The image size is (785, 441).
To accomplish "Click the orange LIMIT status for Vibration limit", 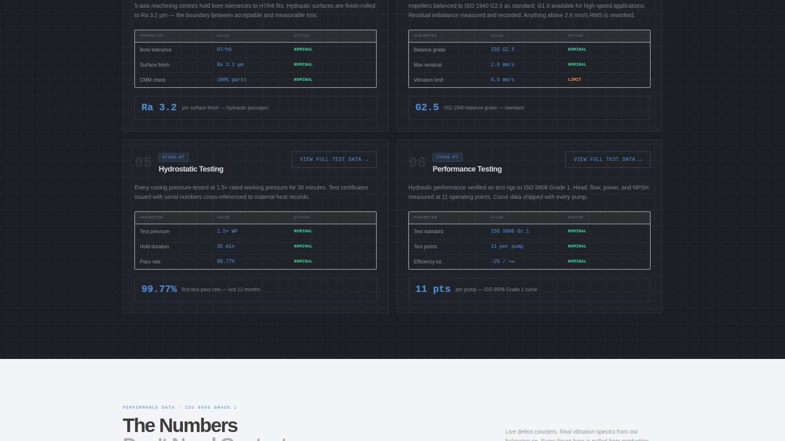I will tap(575, 80).
